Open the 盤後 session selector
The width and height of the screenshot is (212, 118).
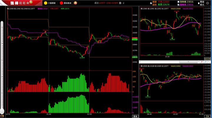(x=135, y=116)
